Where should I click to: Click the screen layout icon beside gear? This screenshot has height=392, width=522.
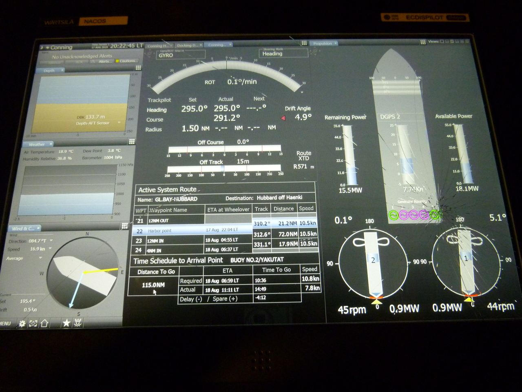coord(33,323)
